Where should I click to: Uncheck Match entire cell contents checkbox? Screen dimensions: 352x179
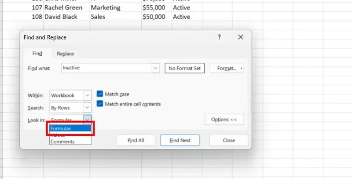[100, 104]
